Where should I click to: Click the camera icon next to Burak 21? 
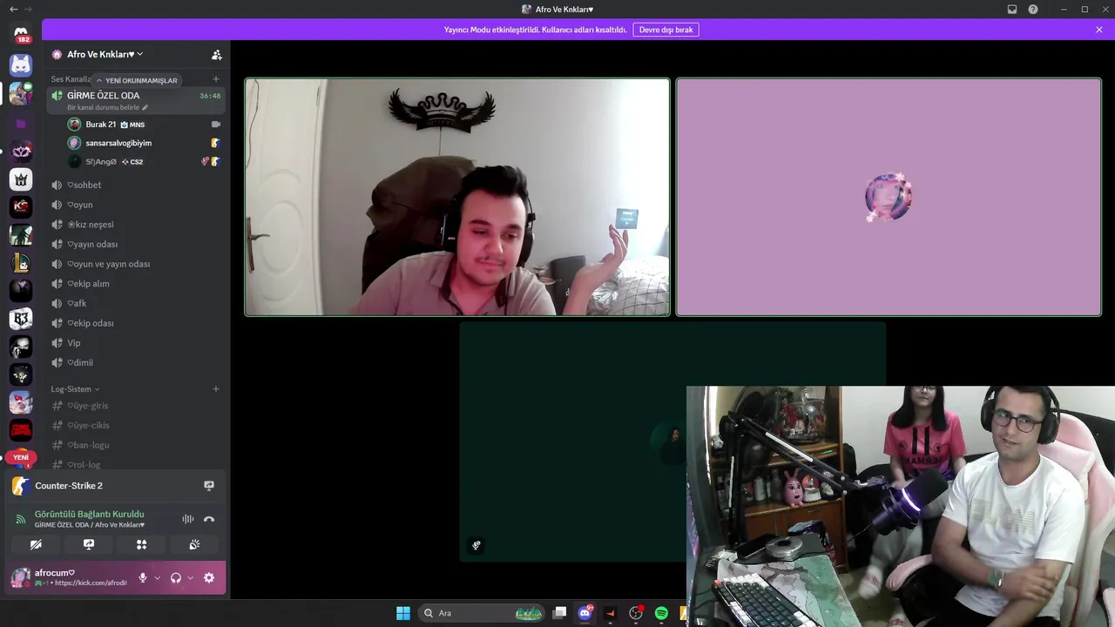[216, 125]
